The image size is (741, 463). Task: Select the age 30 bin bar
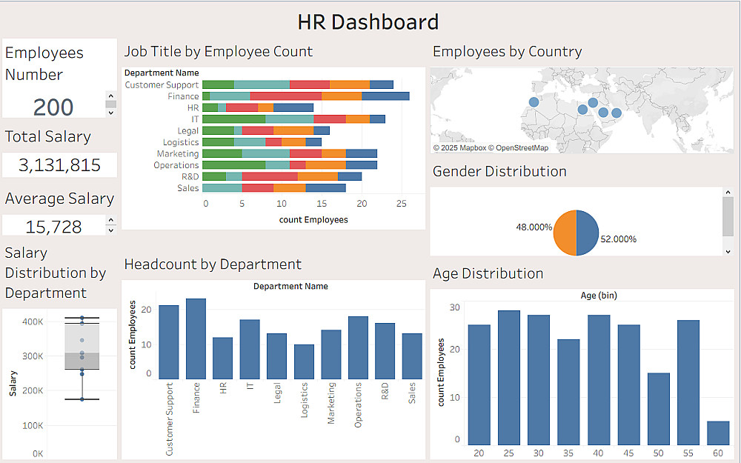click(x=539, y=380)
